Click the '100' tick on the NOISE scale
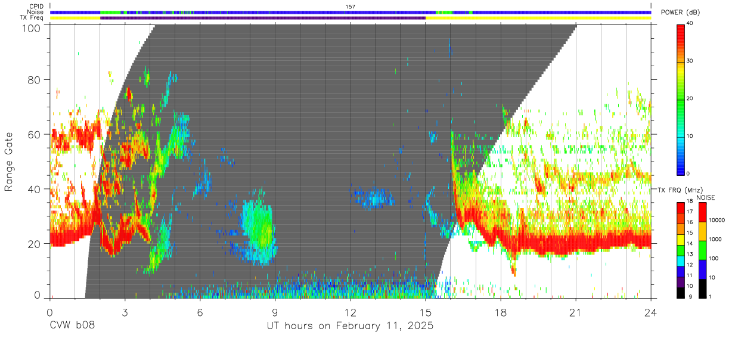 (x=714, y=258)
